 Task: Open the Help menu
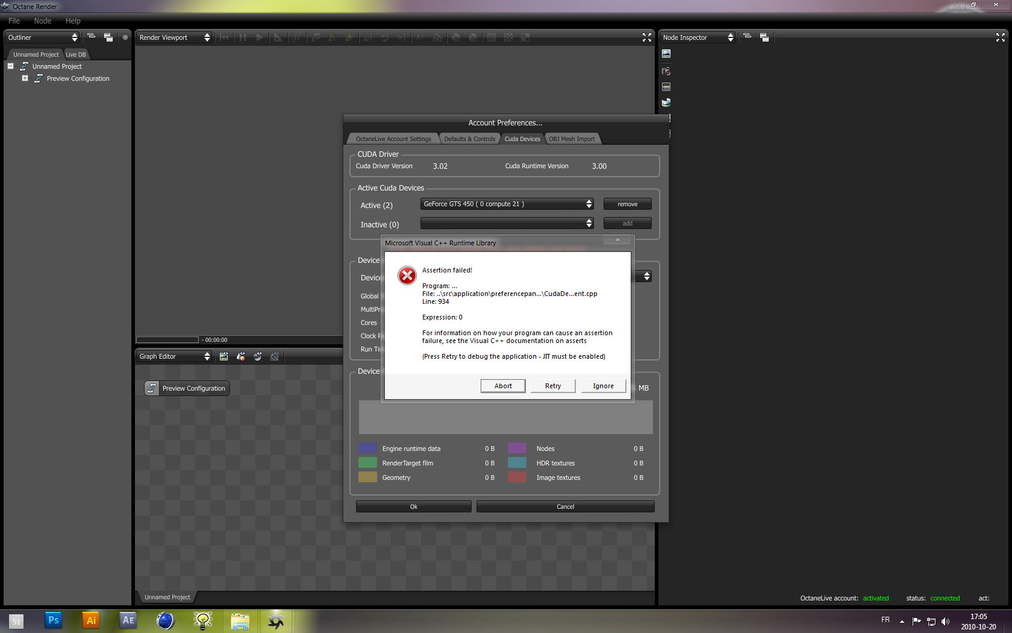coord(73,20)
